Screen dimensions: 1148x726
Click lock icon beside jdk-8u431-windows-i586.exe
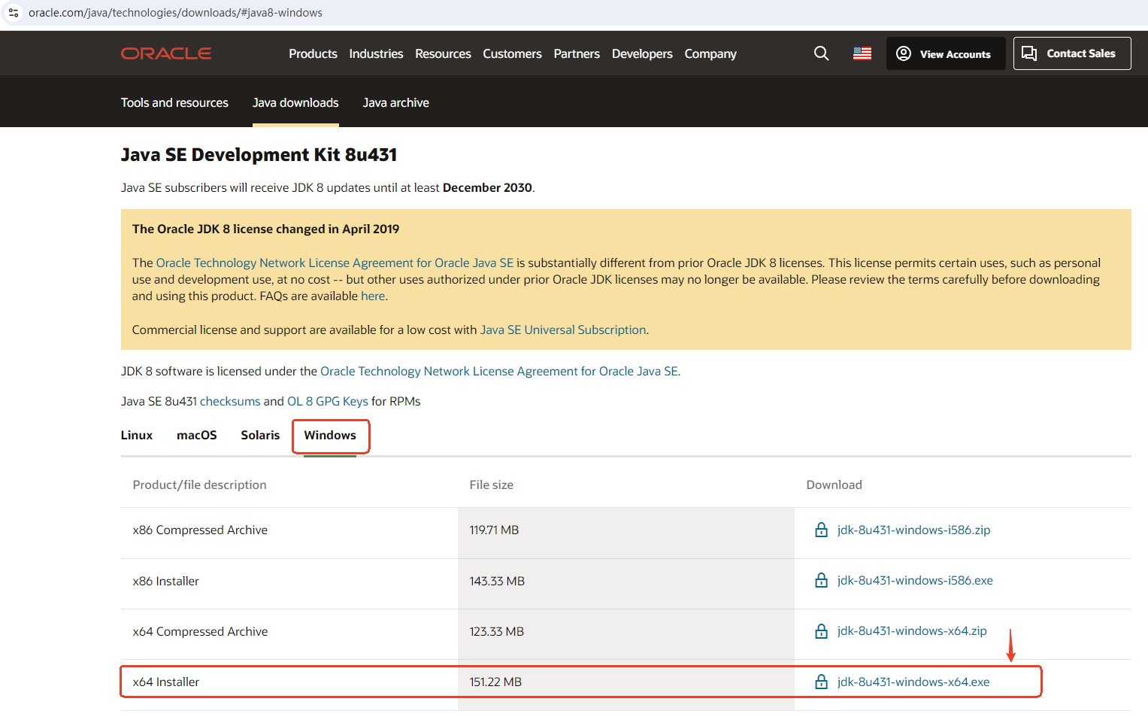(822, 580)
